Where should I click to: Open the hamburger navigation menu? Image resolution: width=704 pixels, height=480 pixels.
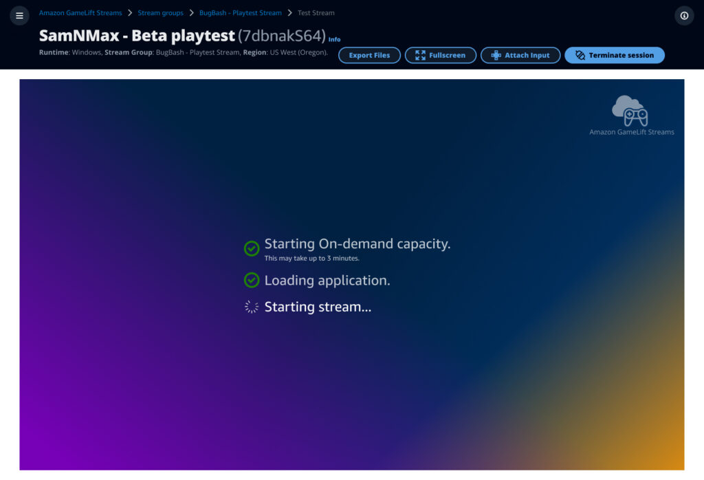19,16
